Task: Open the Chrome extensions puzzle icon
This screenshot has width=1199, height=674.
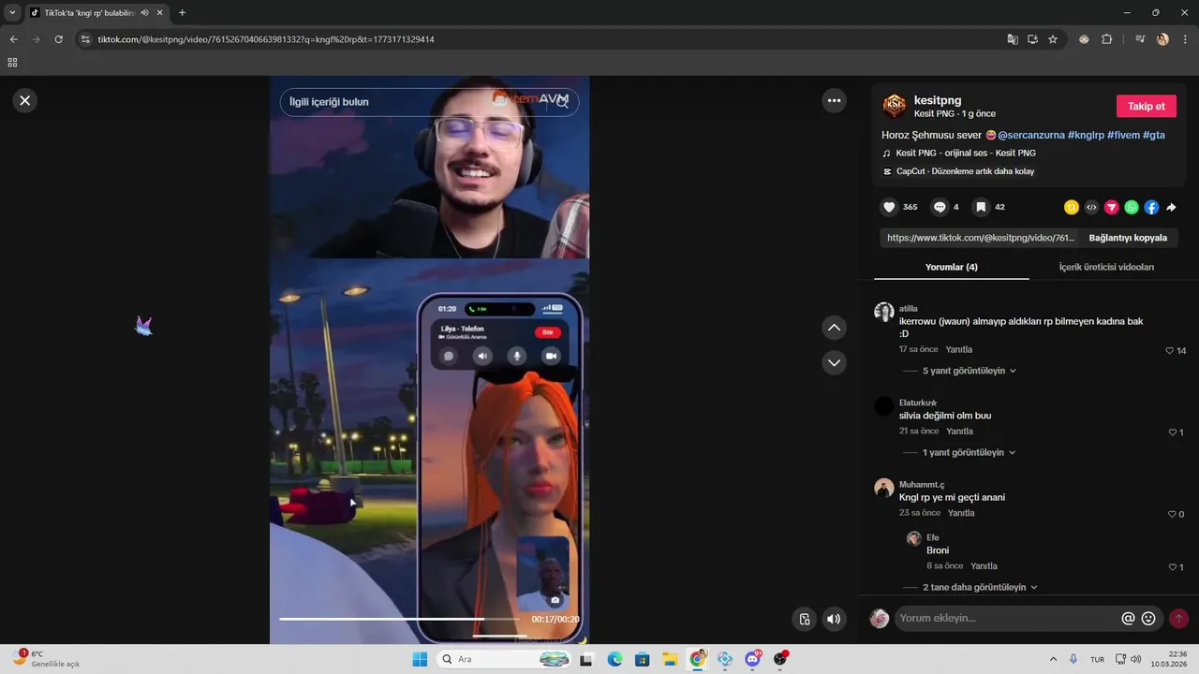Action: (x=1106, y=39)
